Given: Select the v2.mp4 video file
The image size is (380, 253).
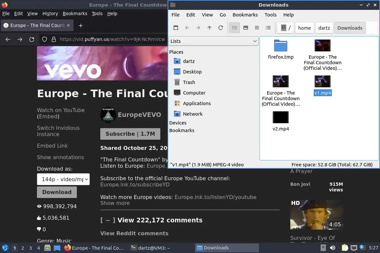Looking at the screenshot, I should [281, 121].
